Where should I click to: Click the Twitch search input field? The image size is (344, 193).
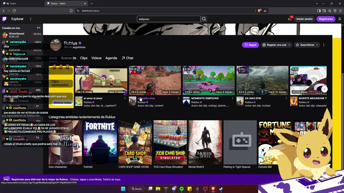click(x=169, y=19)
